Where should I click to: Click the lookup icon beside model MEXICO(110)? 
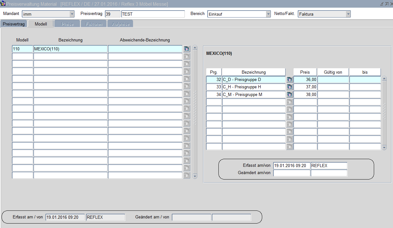(187, 49)
